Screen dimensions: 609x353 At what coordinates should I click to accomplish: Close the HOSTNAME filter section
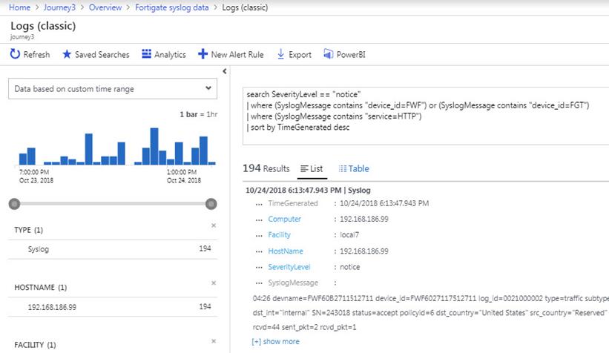[214, 283]
